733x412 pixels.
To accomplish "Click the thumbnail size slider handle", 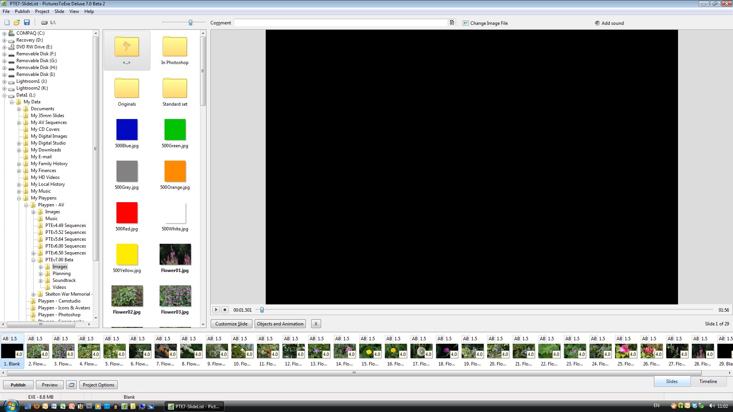I will [191, 23].
